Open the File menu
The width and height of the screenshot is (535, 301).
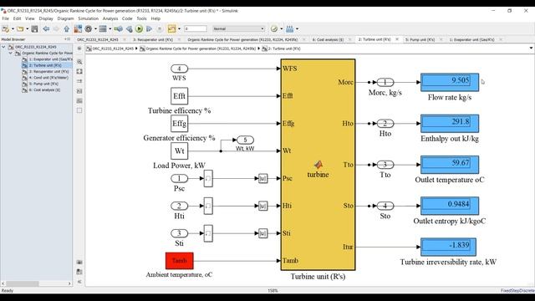[6, 18]
